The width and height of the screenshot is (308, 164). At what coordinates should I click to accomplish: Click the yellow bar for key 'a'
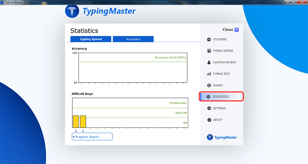click(76, 121)
